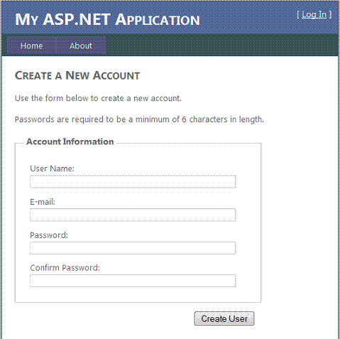Click the Confirm Password label
This screenshot has width=340, height=339.
click(x=65, y=268)
